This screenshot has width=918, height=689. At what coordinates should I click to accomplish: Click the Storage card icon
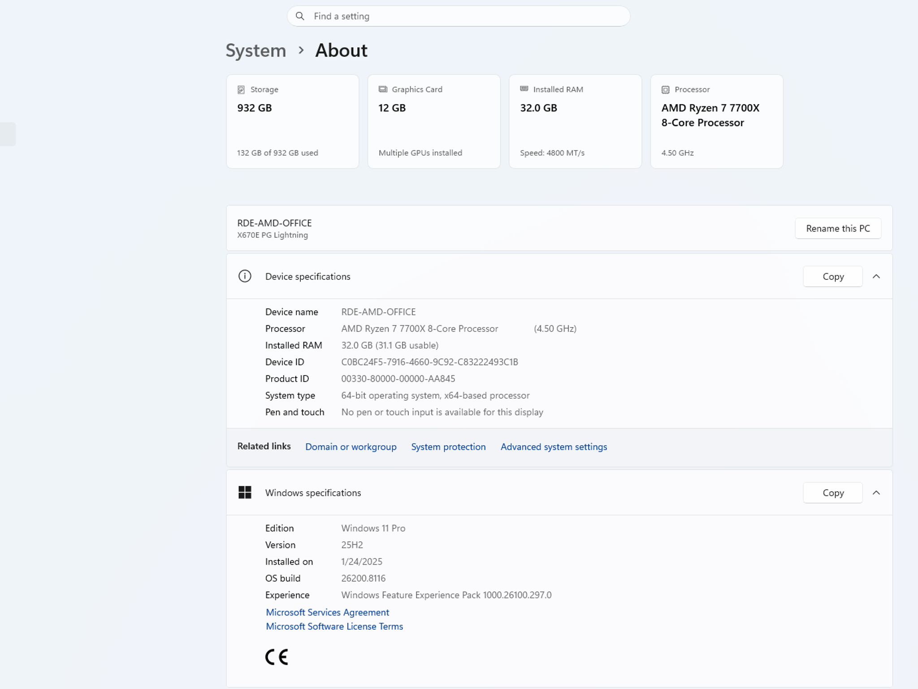coord(241,90)
